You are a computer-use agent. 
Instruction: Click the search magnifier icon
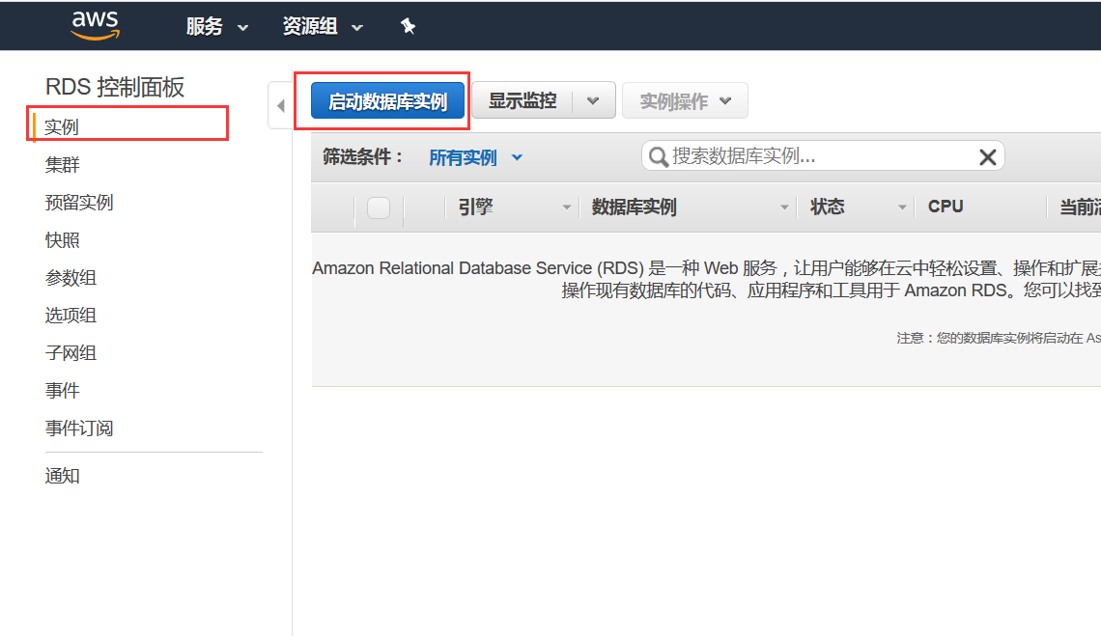[658, 156]
